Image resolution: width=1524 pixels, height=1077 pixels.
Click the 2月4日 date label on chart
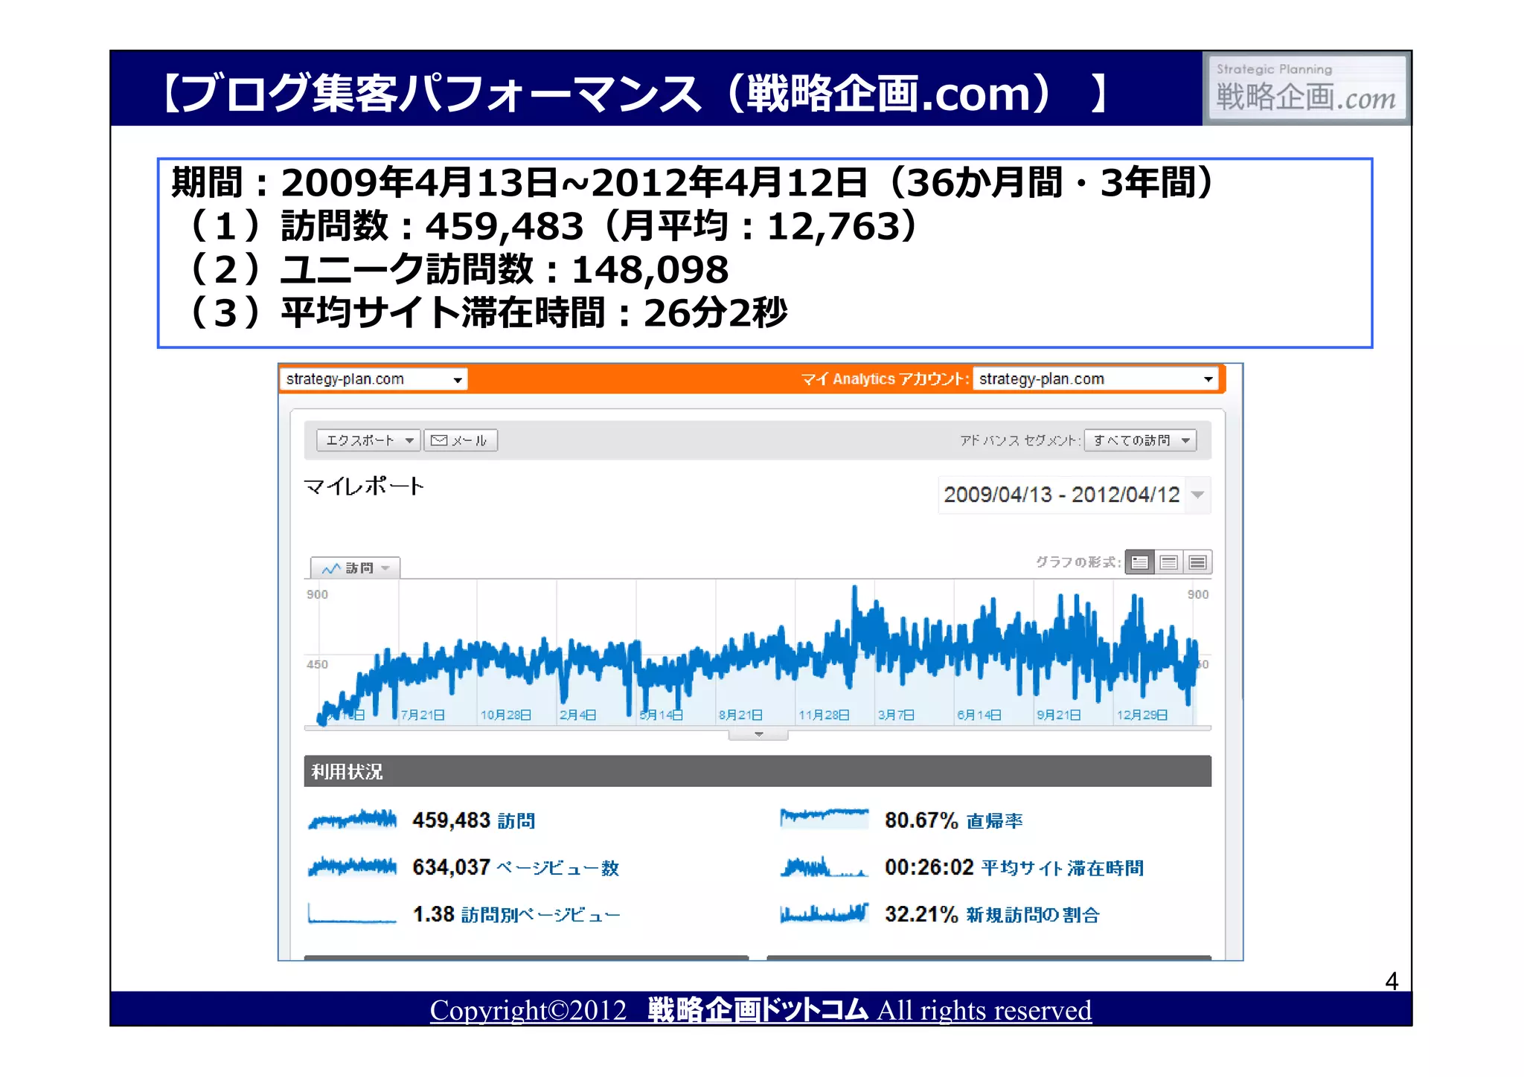pos(577,715)
